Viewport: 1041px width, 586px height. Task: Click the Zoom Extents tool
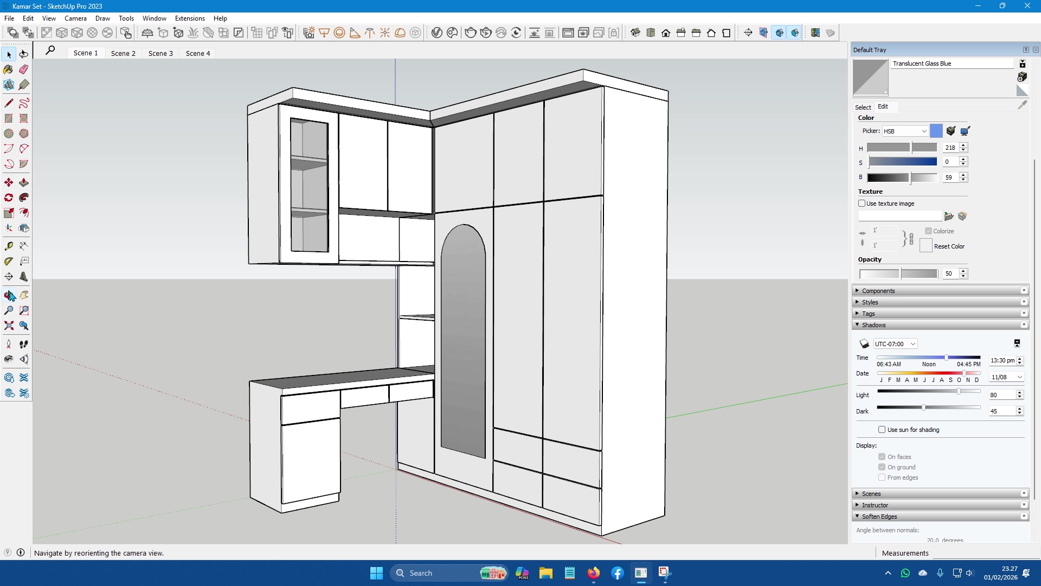click(x=9, y=326)
